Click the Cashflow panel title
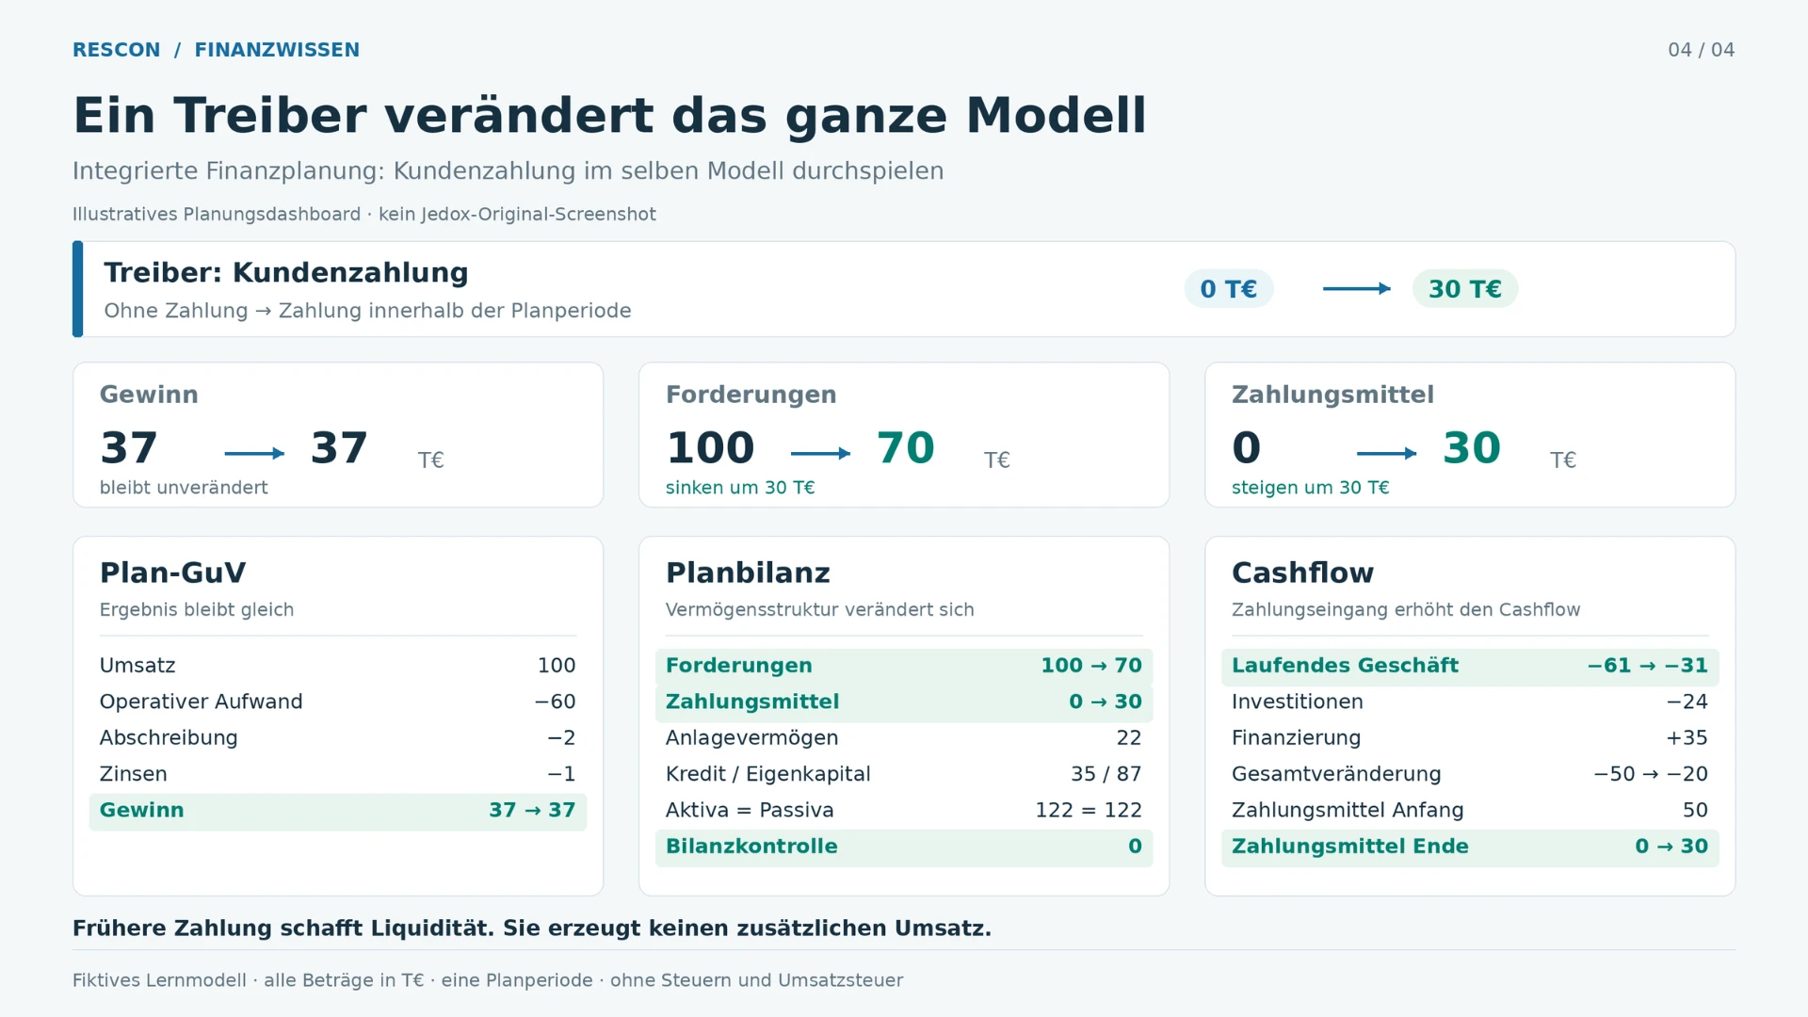The height and width of the screenshot is (1017, 1808). click(x=1302, y=573)
